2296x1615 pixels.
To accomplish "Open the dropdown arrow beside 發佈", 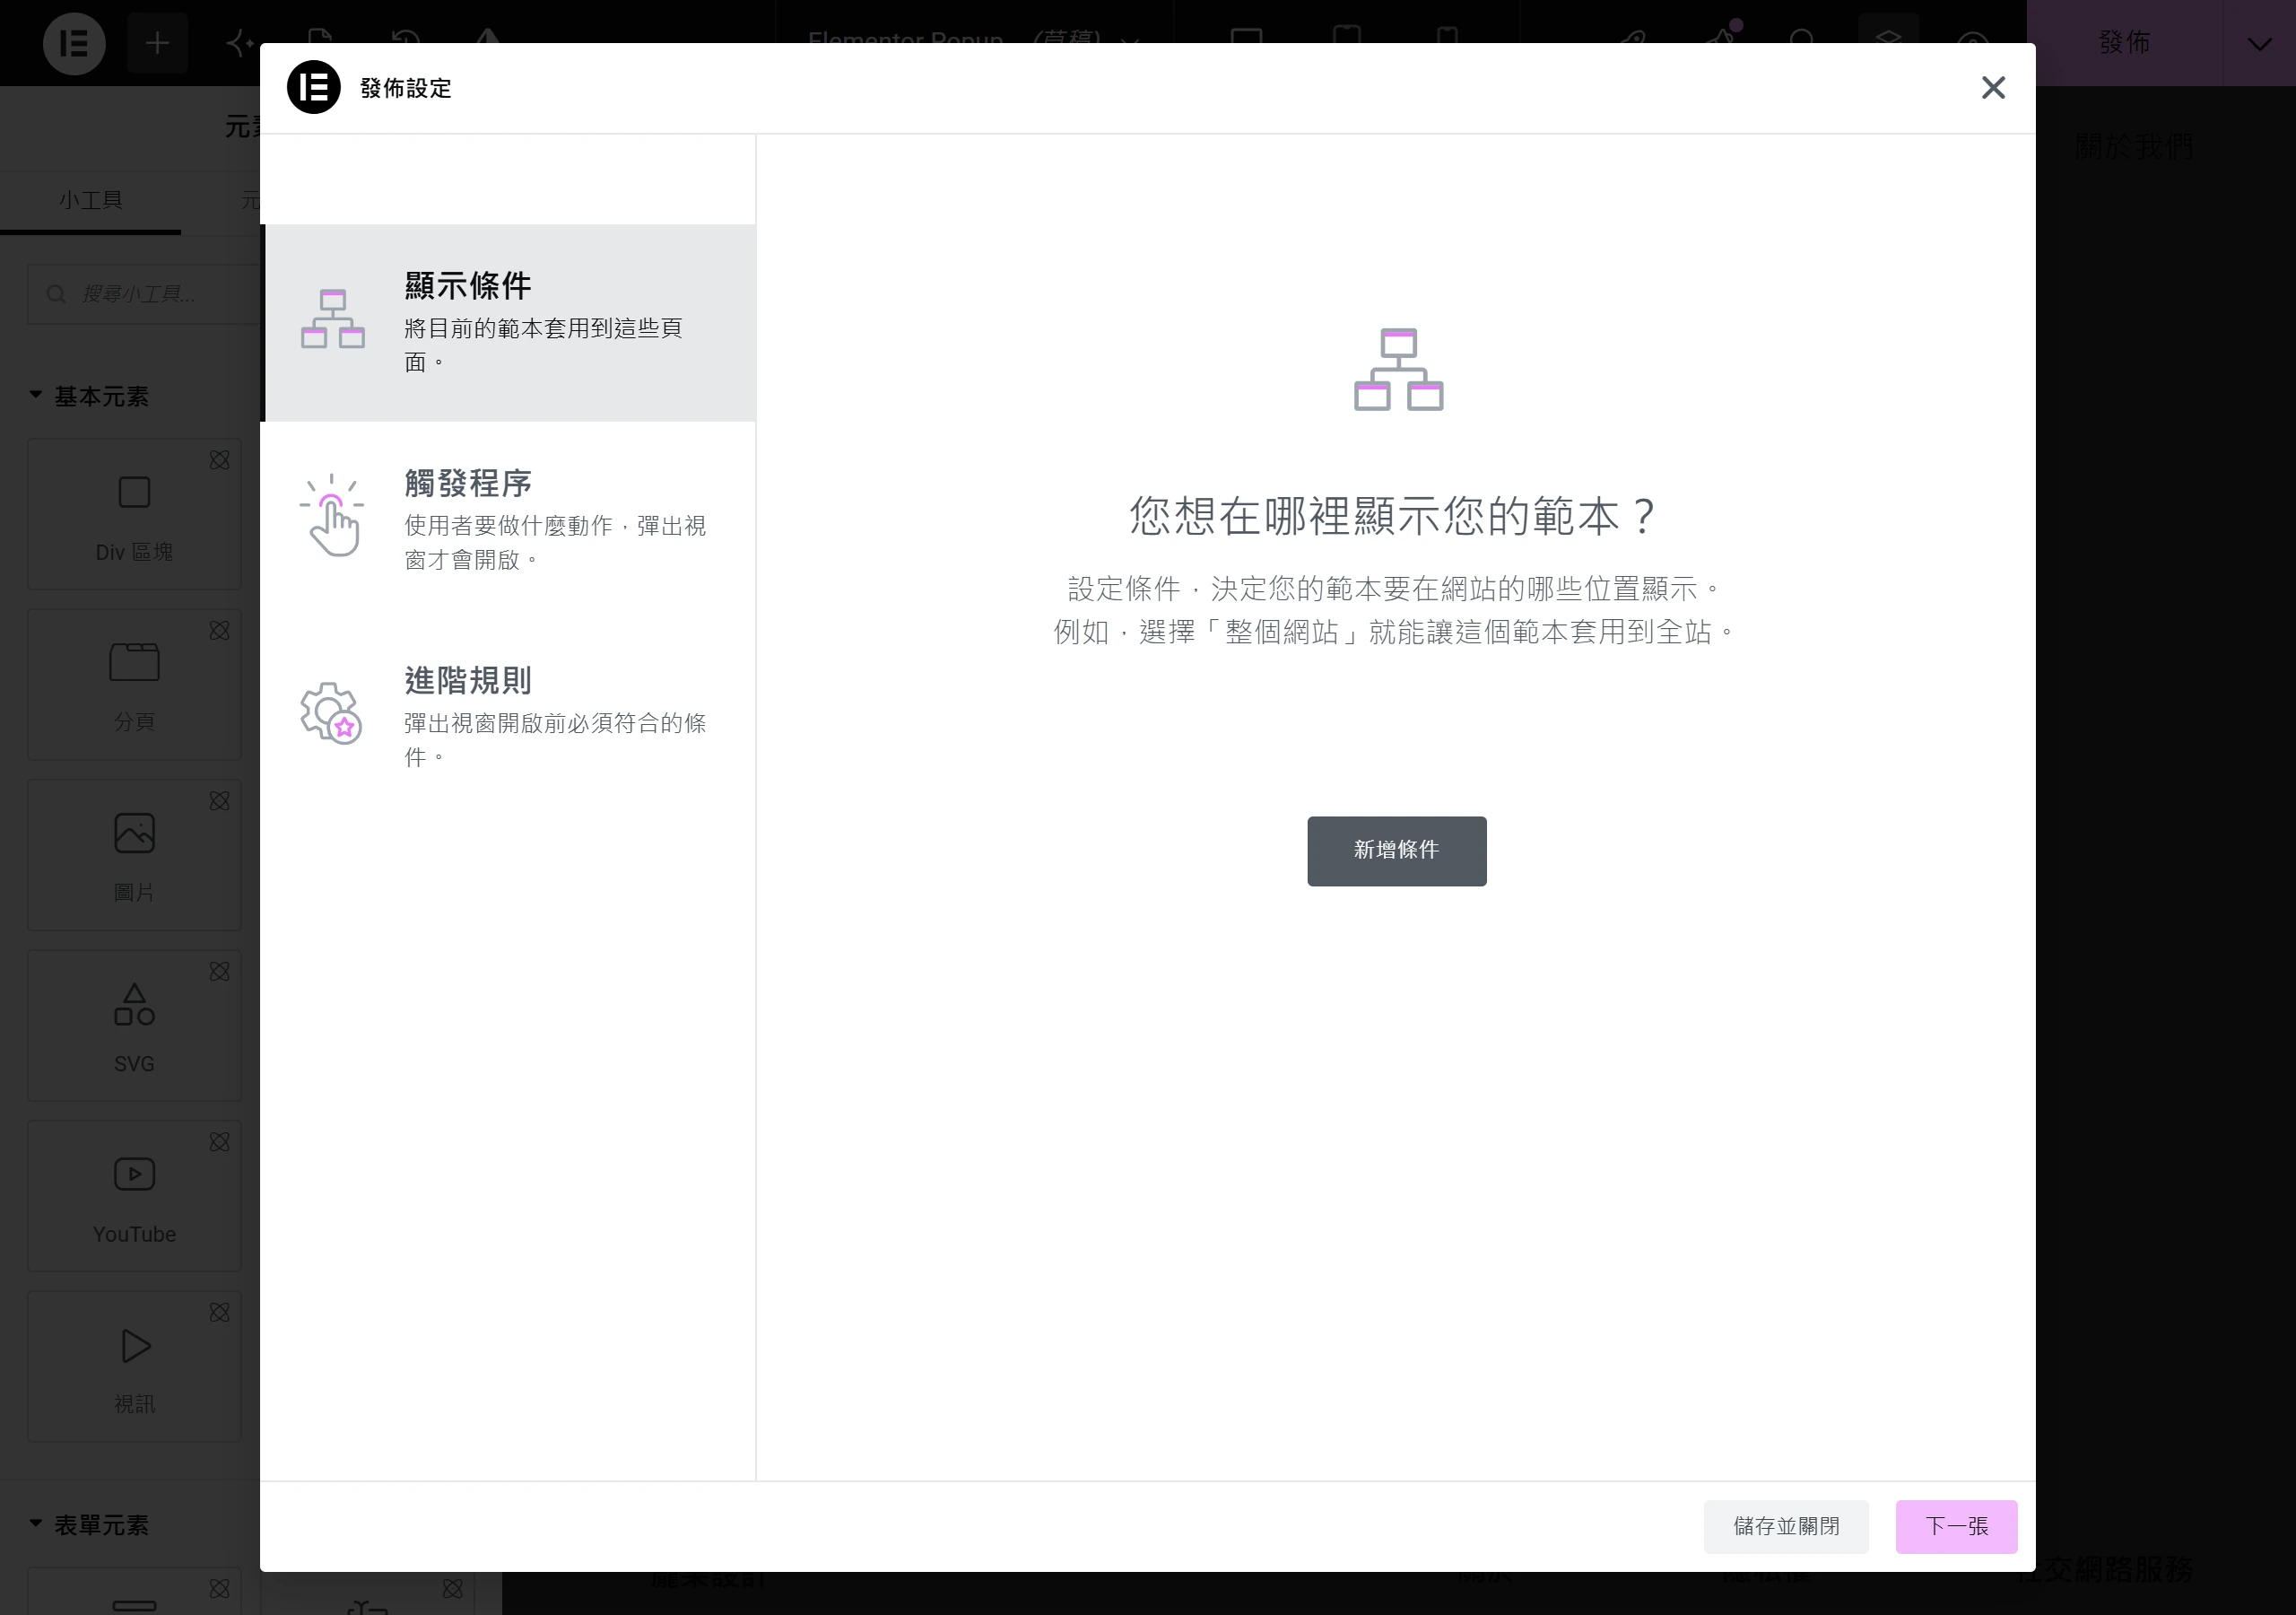I will pos(2259,43).
